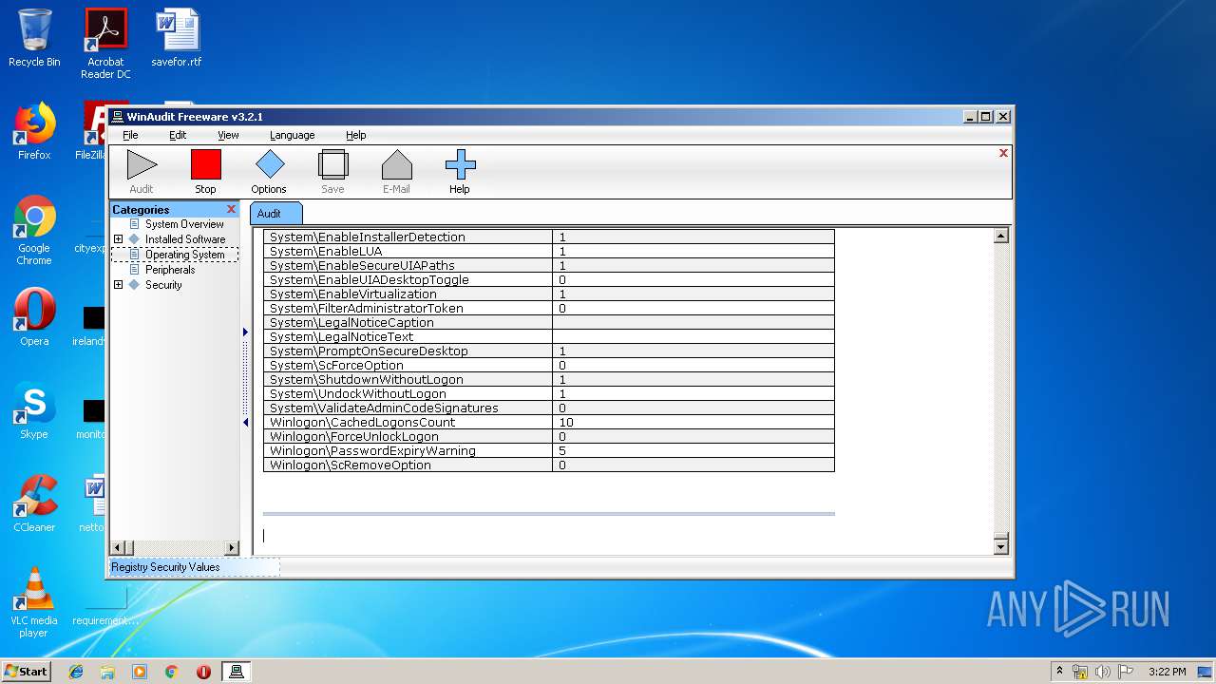Expand the Security tree node

click(x=118, y=285)
